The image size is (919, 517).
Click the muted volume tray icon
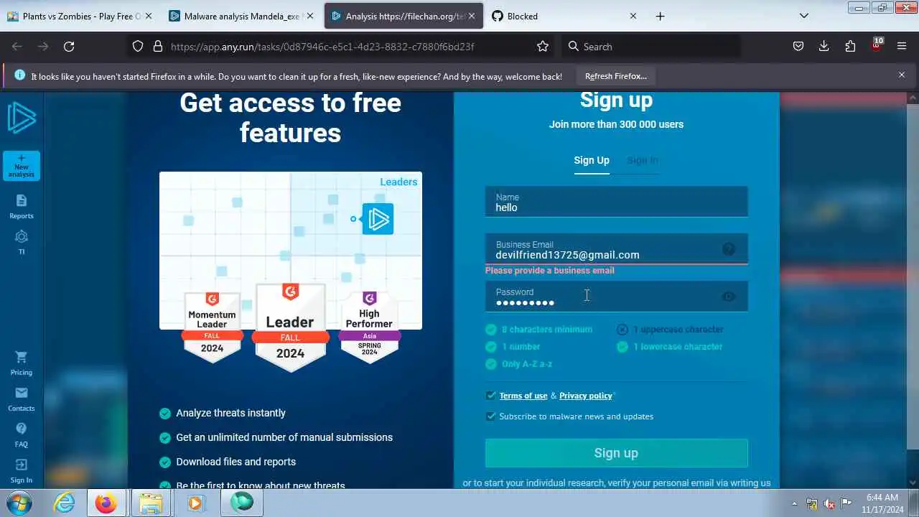click(x=829, y=503)
